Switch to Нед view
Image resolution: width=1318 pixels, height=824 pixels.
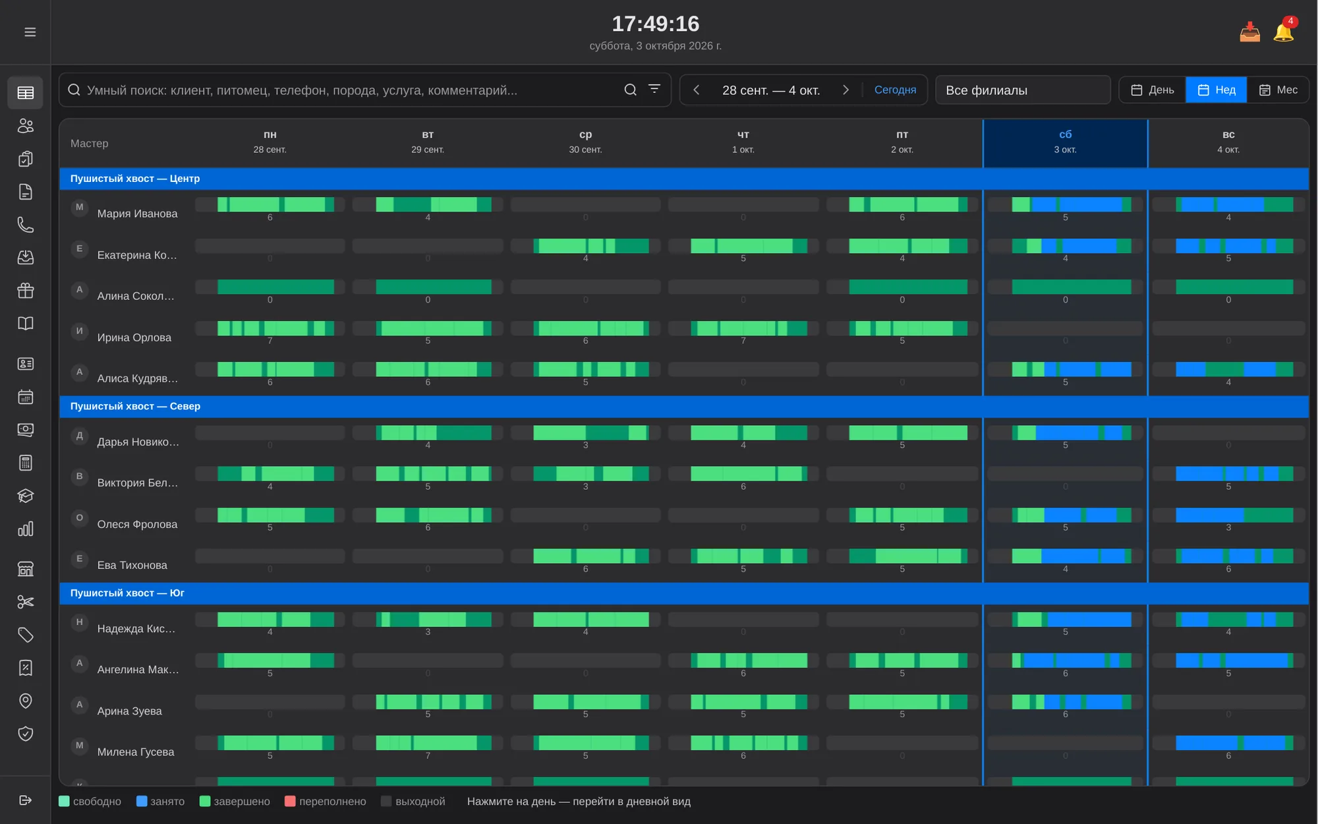pyautogui.click(x=1217, y=90)
